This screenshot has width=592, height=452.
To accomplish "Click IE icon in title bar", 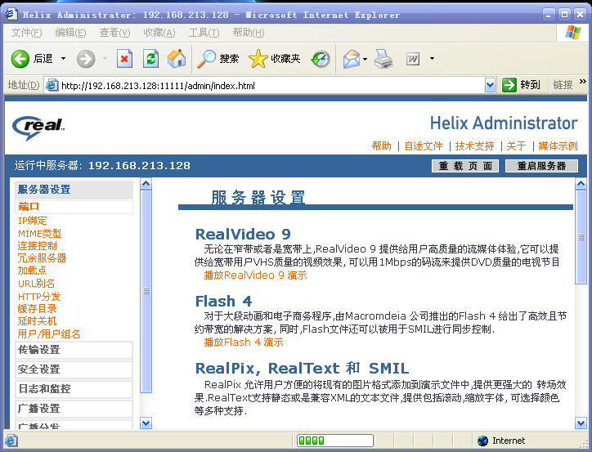I will click(11, 14).
